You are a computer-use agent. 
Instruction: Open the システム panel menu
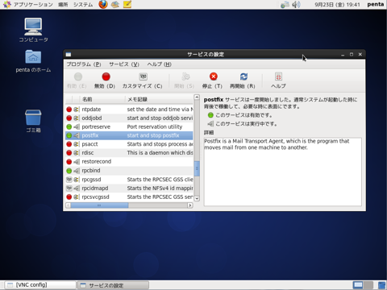83,5
